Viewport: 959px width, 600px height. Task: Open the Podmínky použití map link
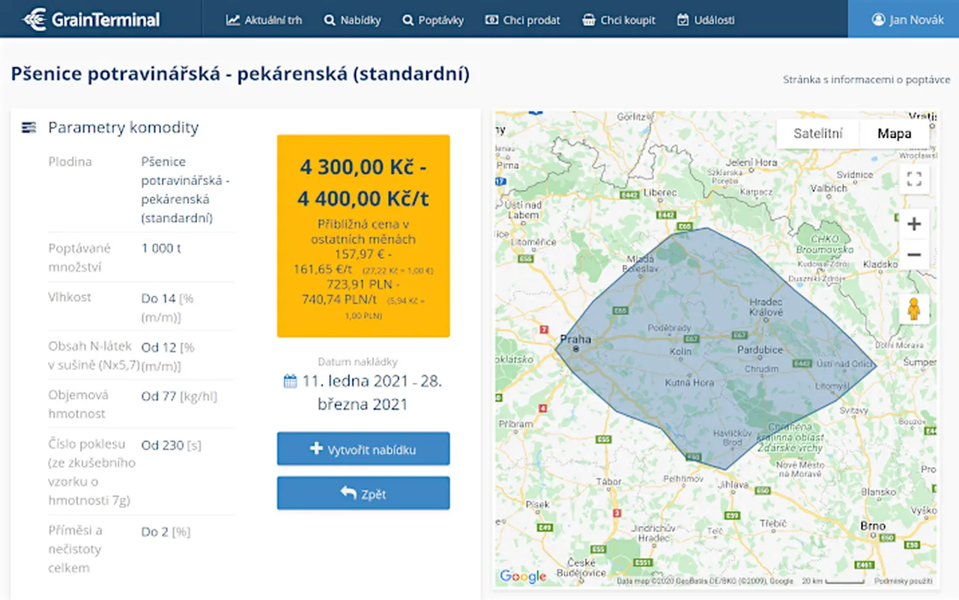[x=904, y=581]
